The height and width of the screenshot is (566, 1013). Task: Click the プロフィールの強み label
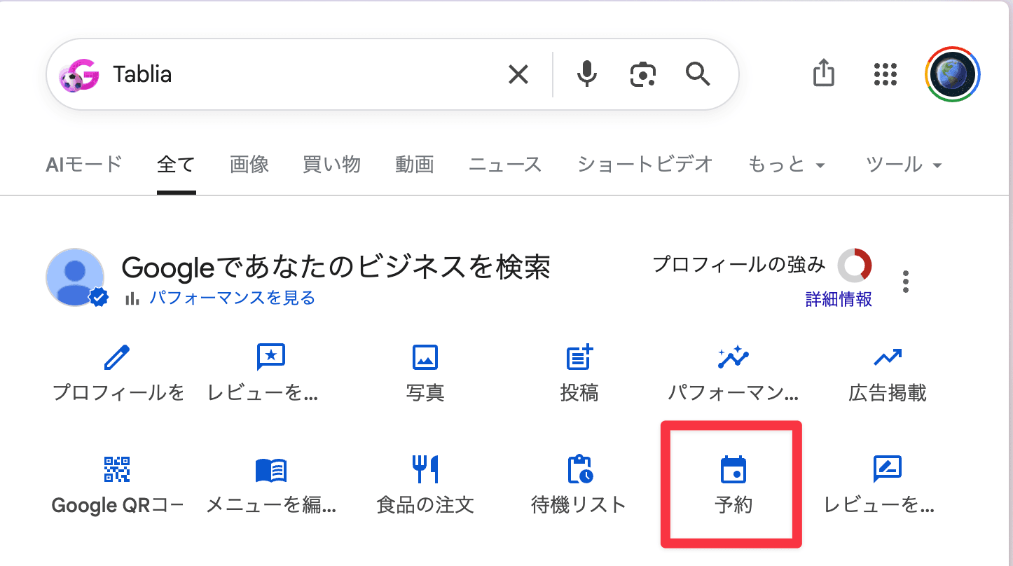coord(739,265)
